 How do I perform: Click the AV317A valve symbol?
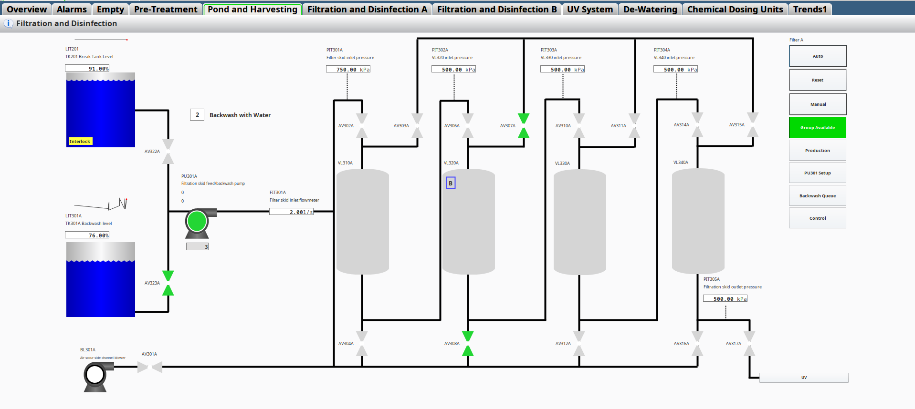[749, 343]
